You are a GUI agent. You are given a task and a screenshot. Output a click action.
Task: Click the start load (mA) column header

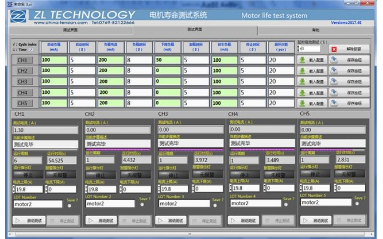[54, 47]
